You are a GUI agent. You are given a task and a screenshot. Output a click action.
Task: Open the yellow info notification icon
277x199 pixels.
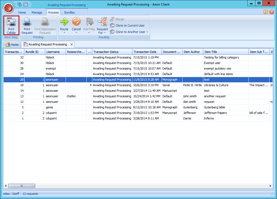tap(266, 12)
